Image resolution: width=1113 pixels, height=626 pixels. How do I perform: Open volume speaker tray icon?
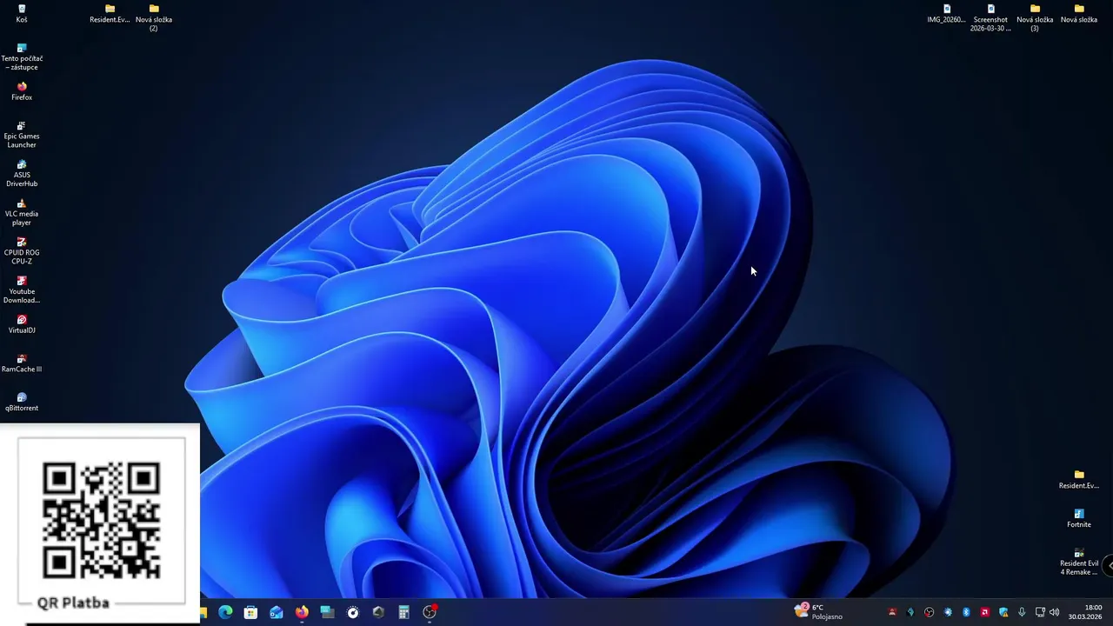click(1055, 612)
